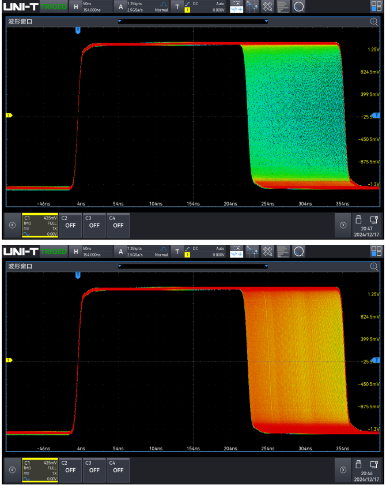
Task: Click the 波形窗口 title label above the orange waveform
Action: tap(20, 266)
